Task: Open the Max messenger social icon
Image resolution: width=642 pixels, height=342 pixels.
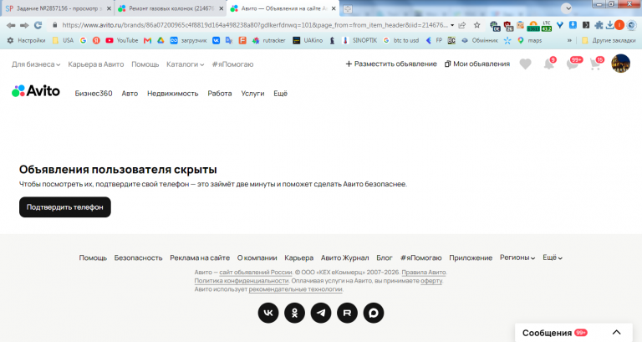Action: pos(374,313)
